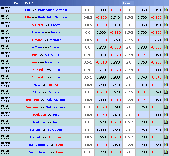The height and width of the screenshot is (156, 169).
Task: Choose the 0.690 odds for Auxerre vs Nancy
Action: [101, 33]
